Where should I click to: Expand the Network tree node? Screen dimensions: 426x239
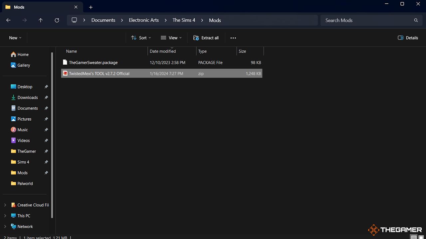(x=5, y=227)
